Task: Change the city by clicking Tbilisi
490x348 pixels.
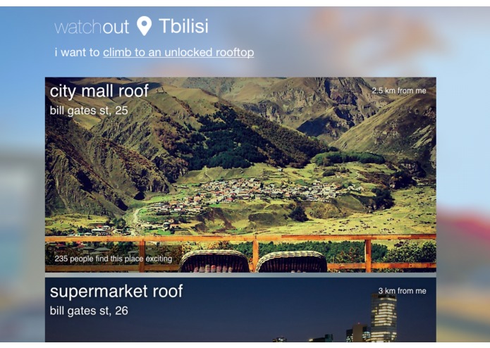Action: (183, 25)
